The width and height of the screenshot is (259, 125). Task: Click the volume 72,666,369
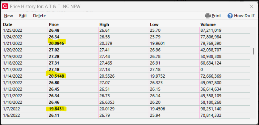pyautogui.click(x=211, y=76)
